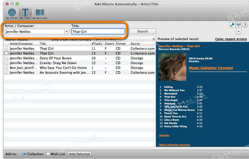
Task: Sort by the Source column header
Action: (135, 44)
